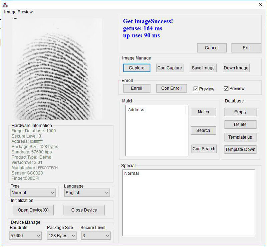
Task: Click the Con Enroll button
Action: (171, 88)
